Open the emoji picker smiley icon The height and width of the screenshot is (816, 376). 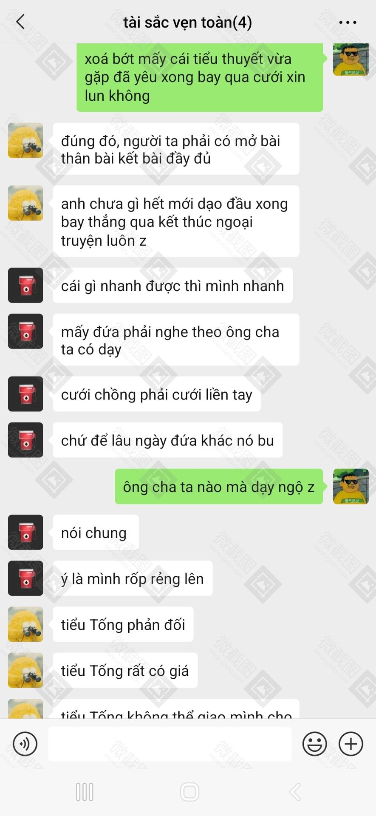coord(314,744)
